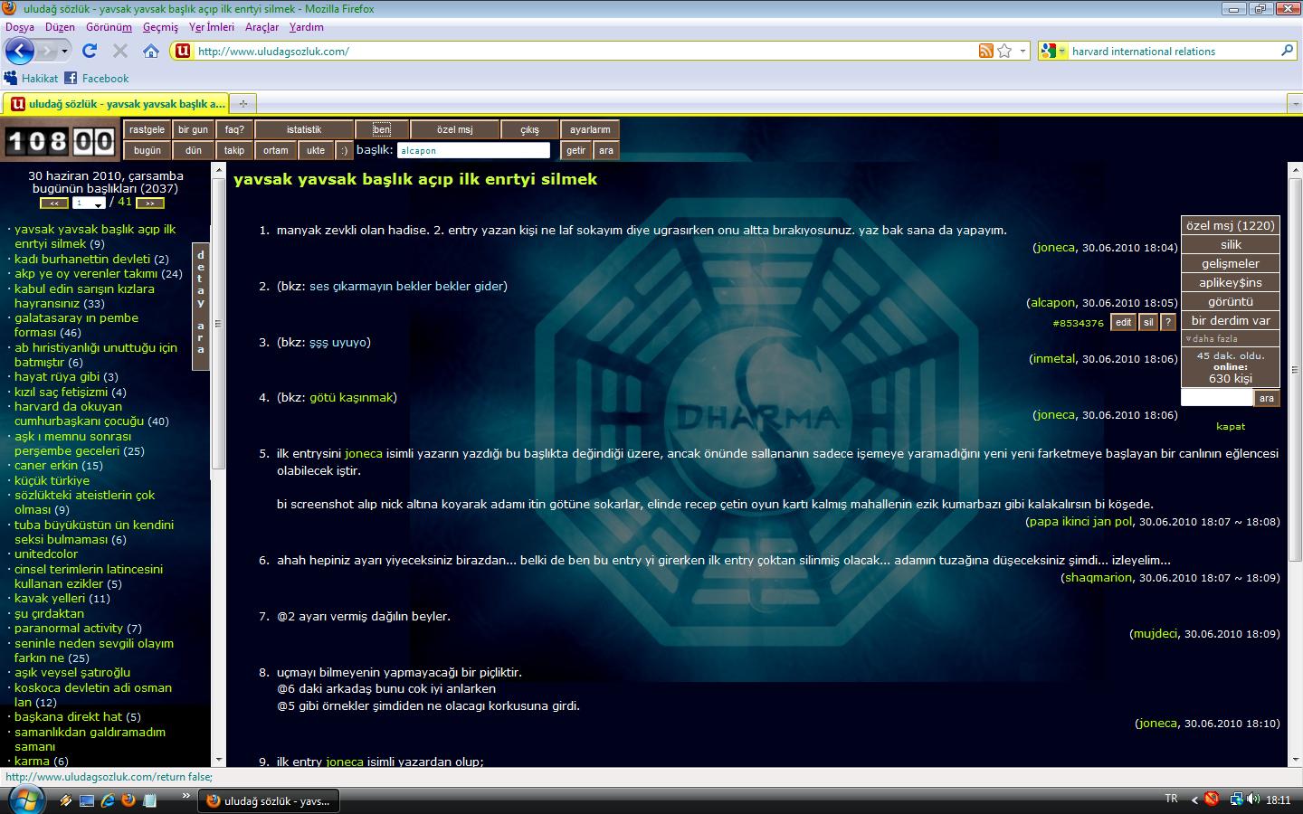Open the Araçlar menu
This screenshot has width=1303, height=814.
262,27
